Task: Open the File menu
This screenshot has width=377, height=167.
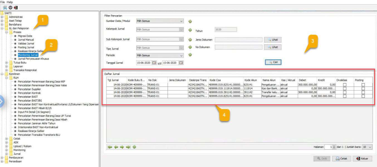Action: (3, 2)
